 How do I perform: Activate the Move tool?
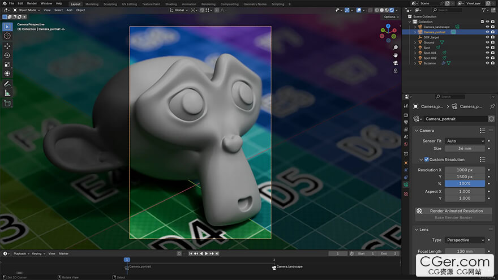click(7, 46)
